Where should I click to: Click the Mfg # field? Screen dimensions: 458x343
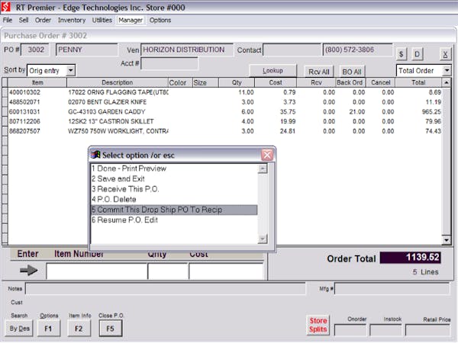click(392, 289)
